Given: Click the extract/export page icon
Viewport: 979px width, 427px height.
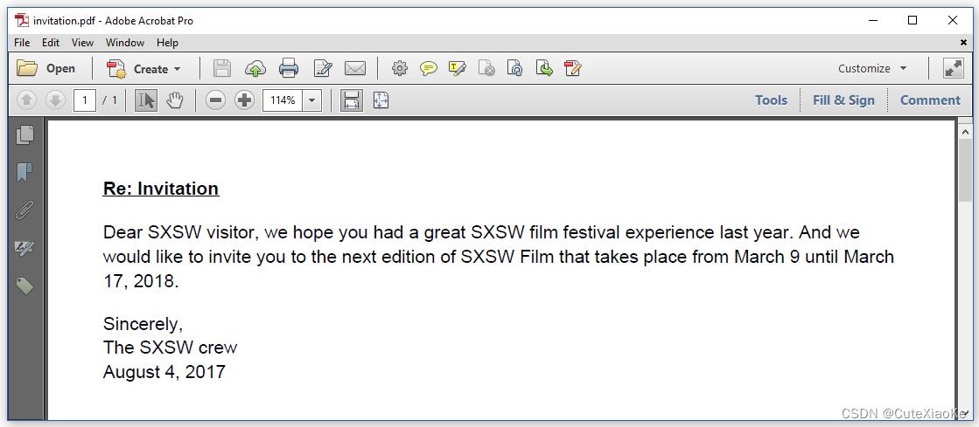Looking at the screenshot, I should (x=544, y=69).
